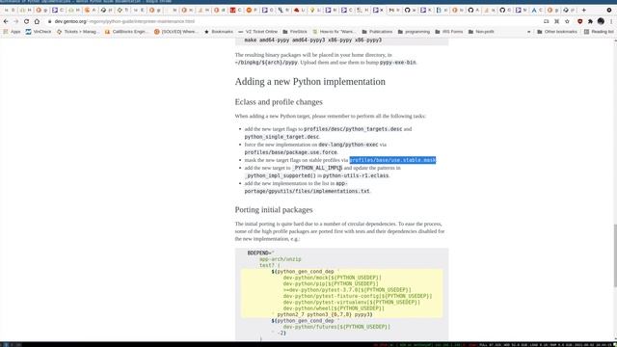View site info via the lock icon

tap(49, 21)
